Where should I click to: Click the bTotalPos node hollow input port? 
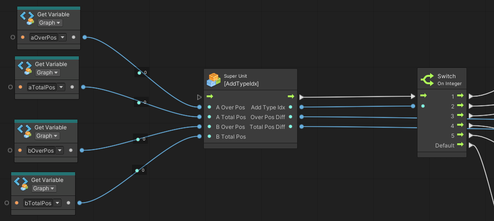click(x=7, y=203)
